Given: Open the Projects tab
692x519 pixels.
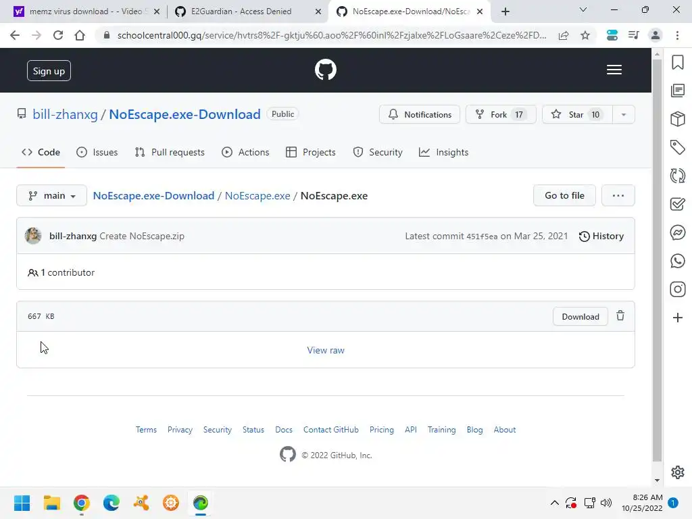Looking at the screenshot, I should tap(311, 152).
